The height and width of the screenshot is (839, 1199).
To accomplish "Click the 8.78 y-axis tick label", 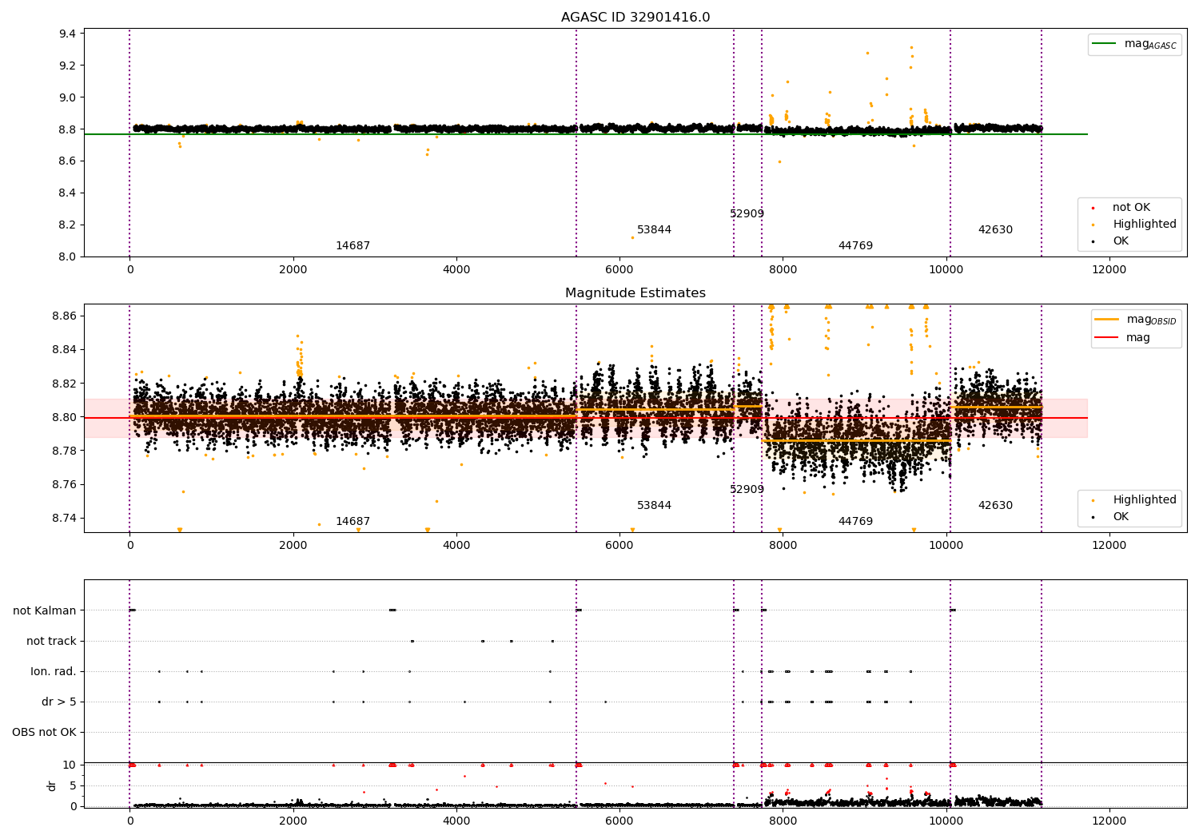I will click(65, 451).
